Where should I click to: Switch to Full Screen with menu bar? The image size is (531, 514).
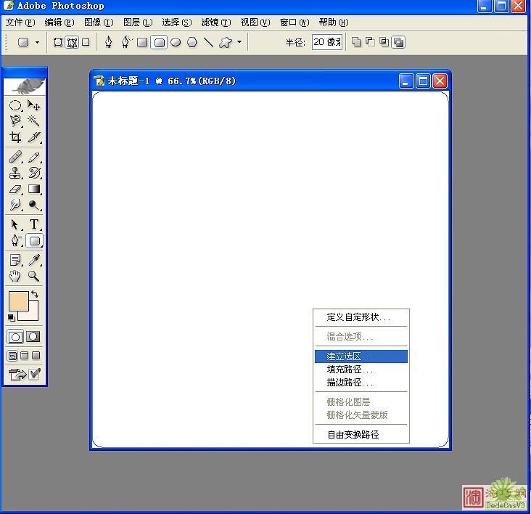pyautogui.click(x=25, y=356)
